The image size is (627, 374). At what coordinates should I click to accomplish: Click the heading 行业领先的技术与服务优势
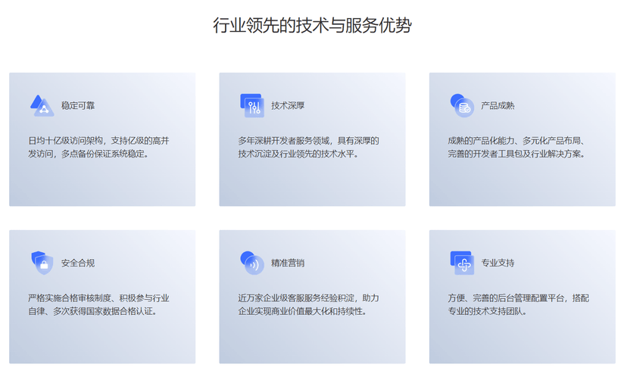pos(312,25)
